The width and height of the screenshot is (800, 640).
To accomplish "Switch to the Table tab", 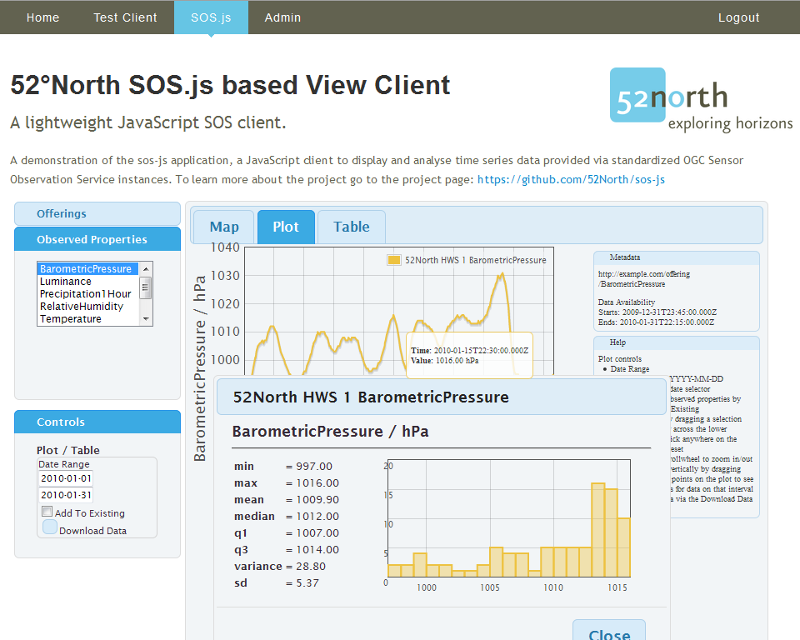I will pos(352,227).
